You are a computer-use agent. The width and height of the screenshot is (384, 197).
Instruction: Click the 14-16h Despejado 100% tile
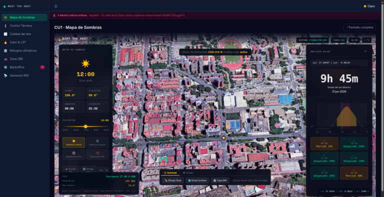353,158
